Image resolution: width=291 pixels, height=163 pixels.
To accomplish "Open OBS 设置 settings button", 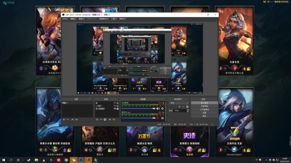I will coord(204,113).
